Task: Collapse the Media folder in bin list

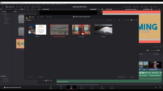Action: tap(2, 14)
